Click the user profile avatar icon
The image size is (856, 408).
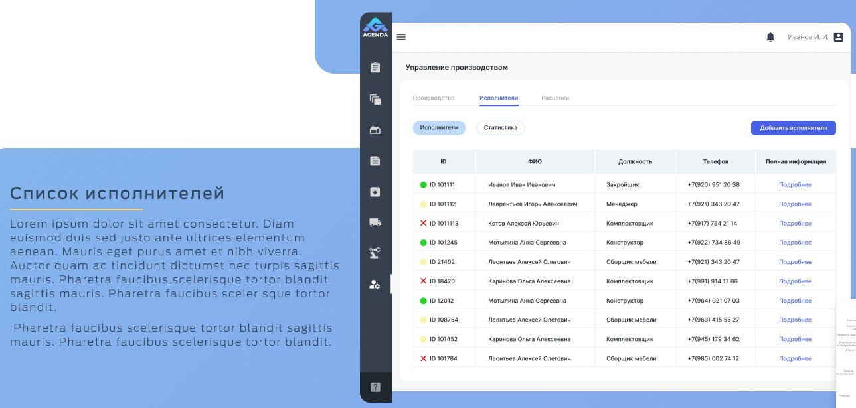pyautogui.click(x=838, y=37)
